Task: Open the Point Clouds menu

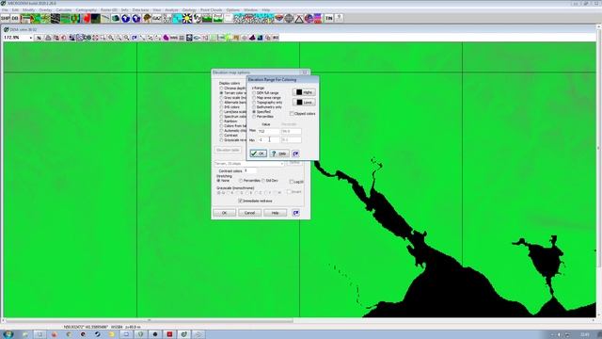Action: (x=211, y=10)
